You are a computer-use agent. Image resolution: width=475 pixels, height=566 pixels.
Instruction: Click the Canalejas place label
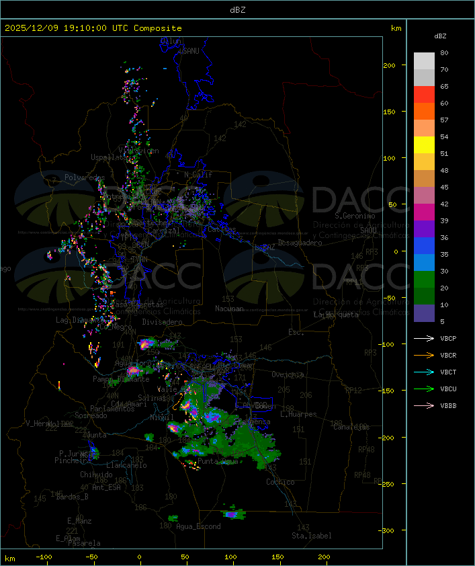click(x=351, y=428)
